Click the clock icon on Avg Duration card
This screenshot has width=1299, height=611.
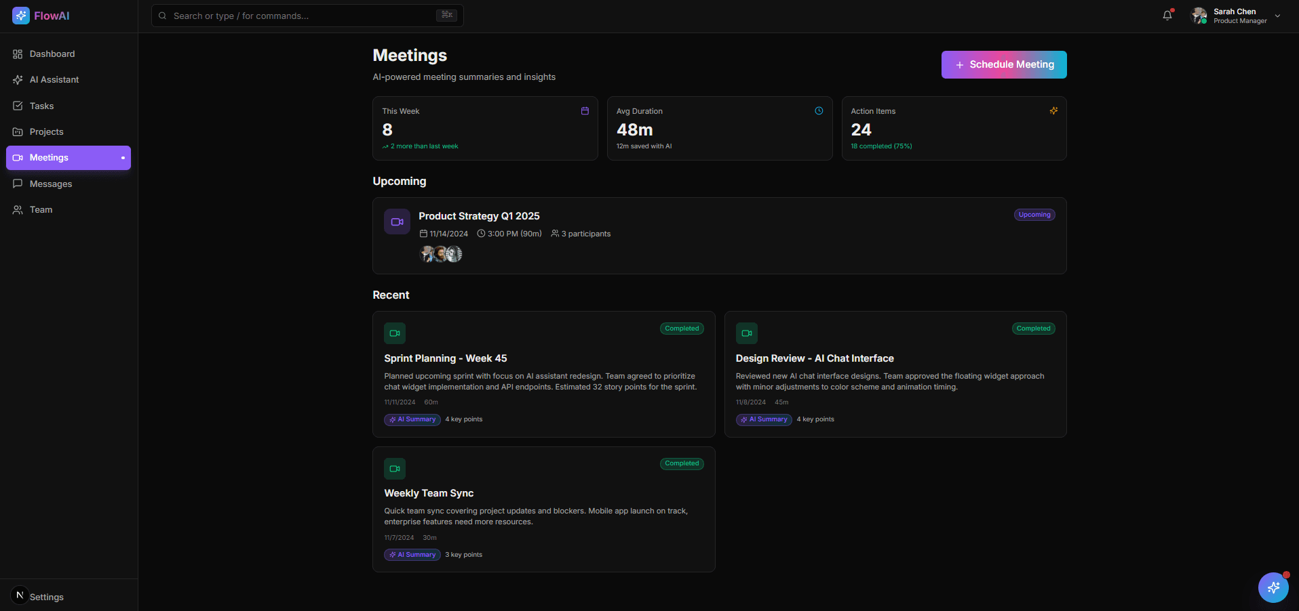tap(818, 110)
